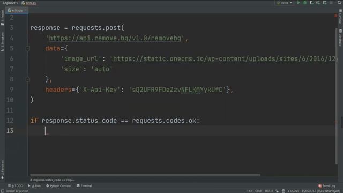Screen dimensions: 343x193
Task: Open the static.onecms.io image URL link
Action: pos(225,58)
